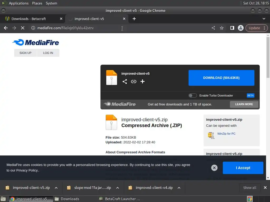The image size is (270, 202).
Task: Click the 'File size: 504.63KB' text
Action: coord(121,137)
